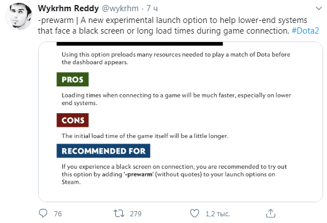Open the attached prewarm infographic image

[181, 122]
